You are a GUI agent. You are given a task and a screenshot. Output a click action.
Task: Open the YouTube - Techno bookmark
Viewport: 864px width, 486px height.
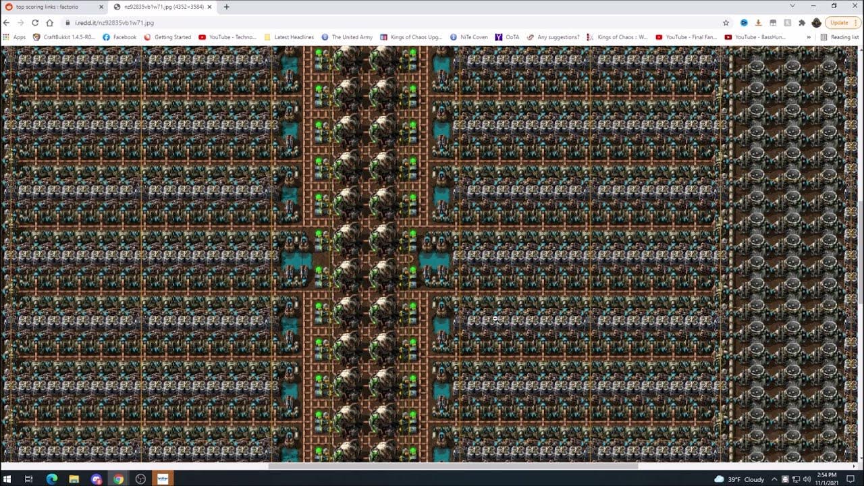click(x=227, y=37)
